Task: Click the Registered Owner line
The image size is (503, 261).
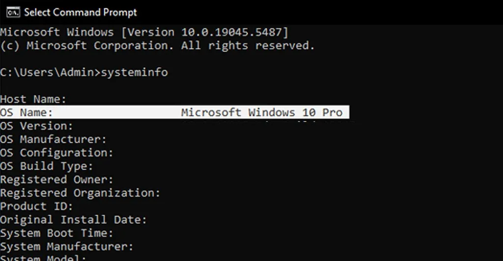Action: (56, 180)
